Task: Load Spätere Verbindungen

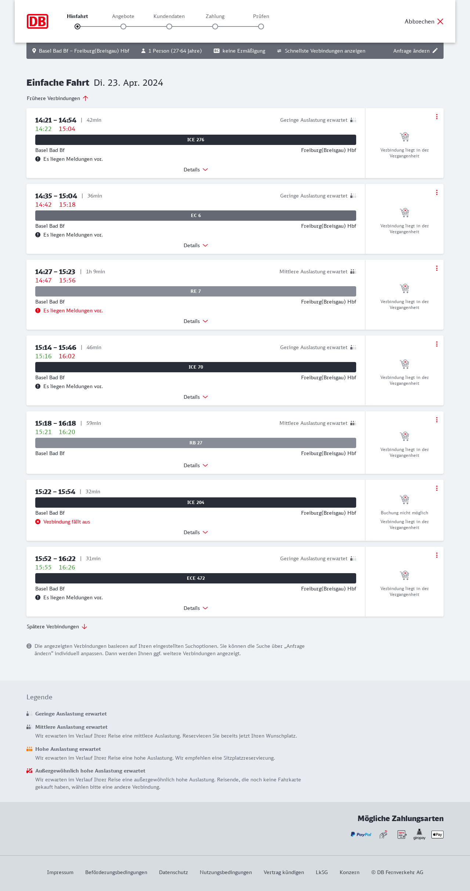Action: click(x=57, y=626)
